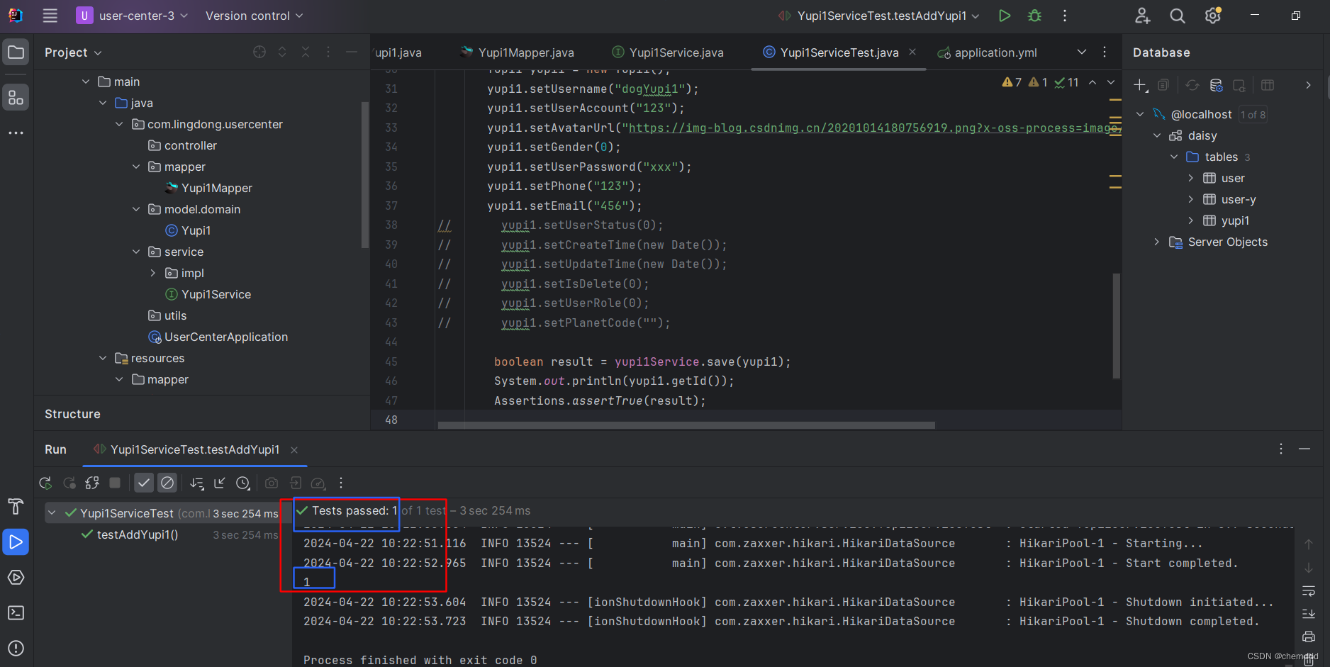
Task: Open the Version control dropdown
Action: [254, 16]
